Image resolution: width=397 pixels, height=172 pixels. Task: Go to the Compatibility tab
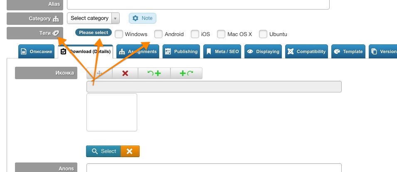(307, 51)
